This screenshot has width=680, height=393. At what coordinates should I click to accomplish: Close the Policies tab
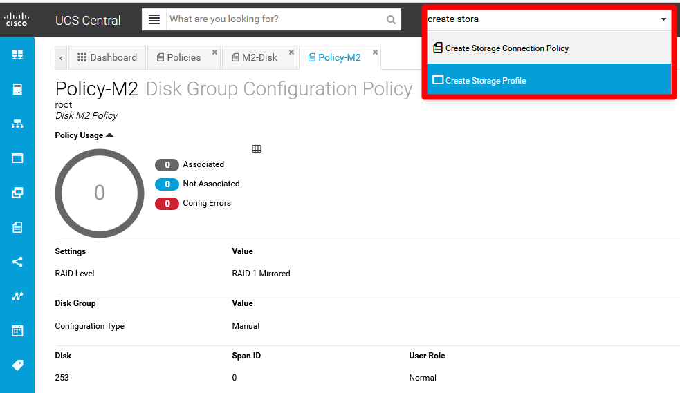pyautogui.click(x=214, y=52)
